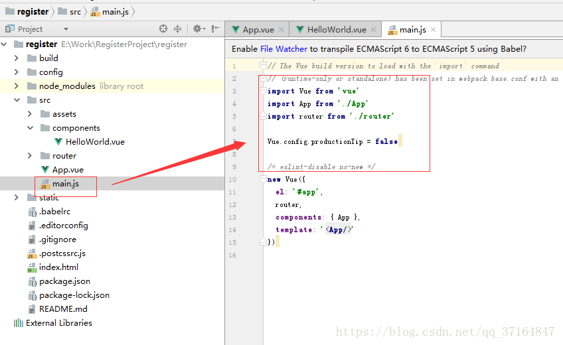563x345 pixels.
Task: Click the './router' import string
Action: click(372, 116)
